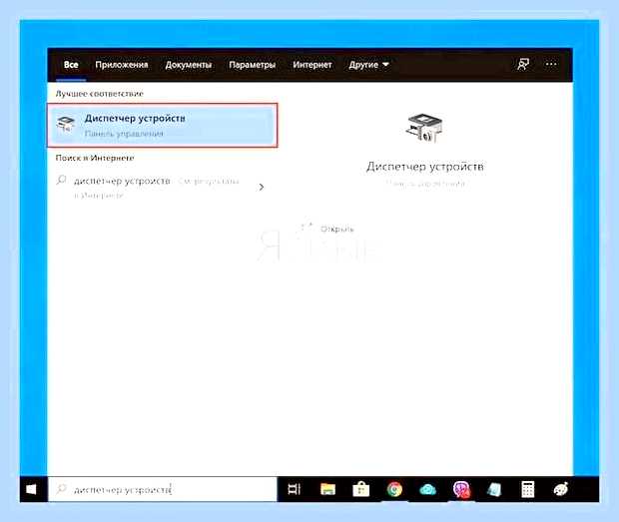The height and width of the screenshot is (522, 619).
Task: Switch to the Все tab
Action: pos(71,65)
